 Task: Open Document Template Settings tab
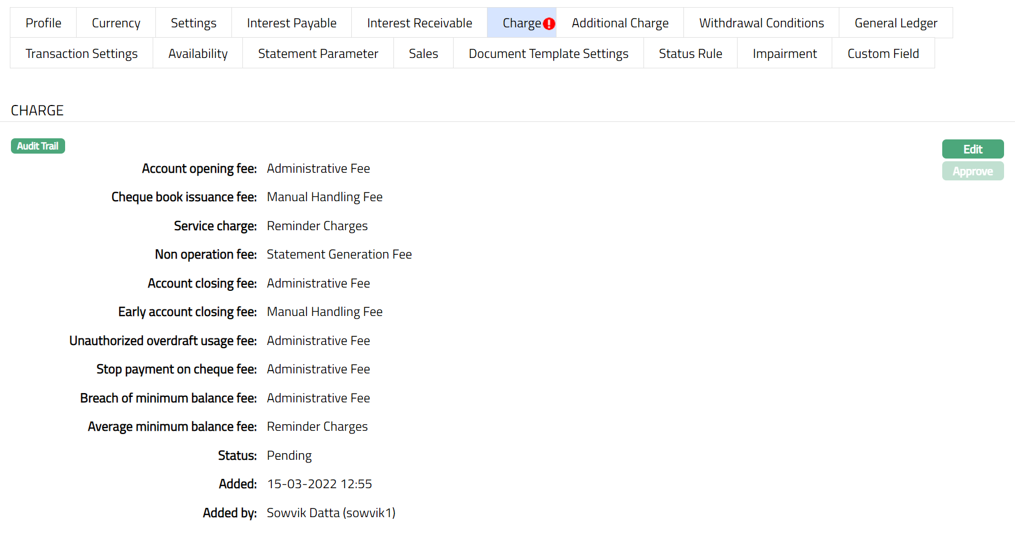click(x=548, y=54)
